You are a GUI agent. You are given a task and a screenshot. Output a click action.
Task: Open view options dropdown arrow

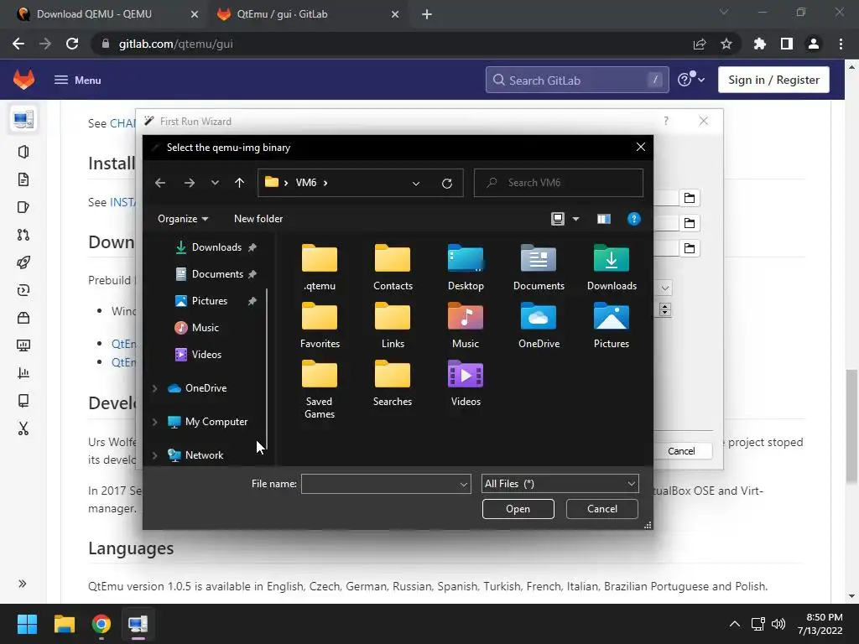pos(575,219)
